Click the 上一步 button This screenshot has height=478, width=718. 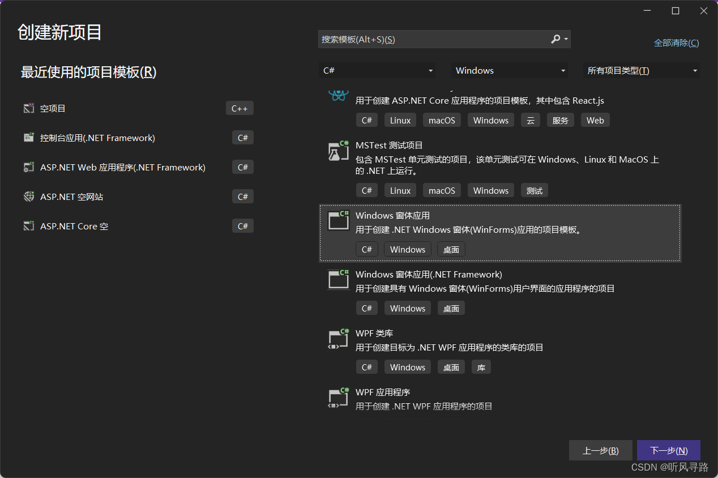pyautogui.click(x=600, y=450)
